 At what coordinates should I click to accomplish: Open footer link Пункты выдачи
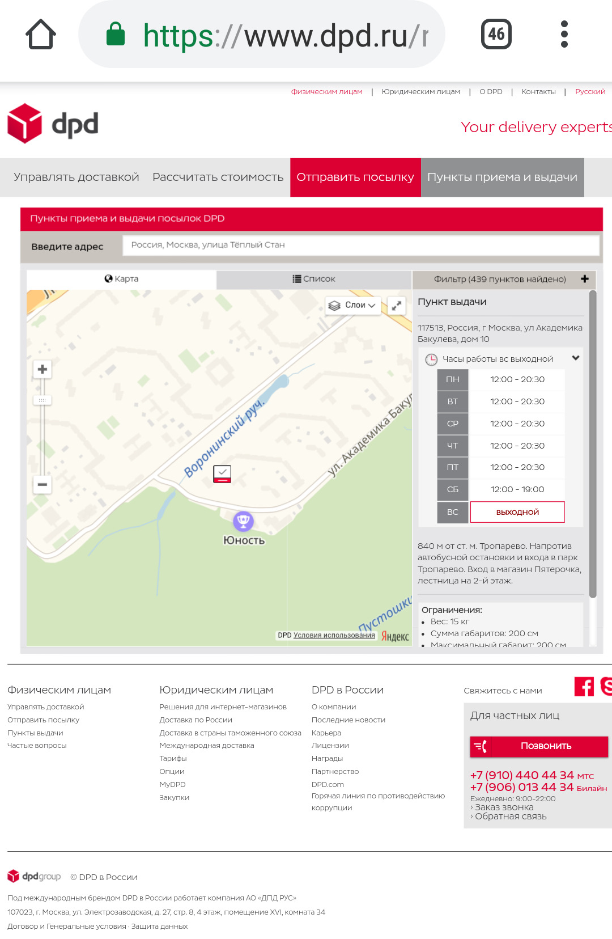[x=35, y=733]
